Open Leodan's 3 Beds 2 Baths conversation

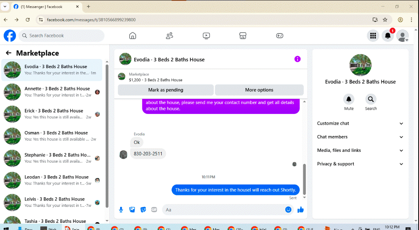click(x=52, y=180)
